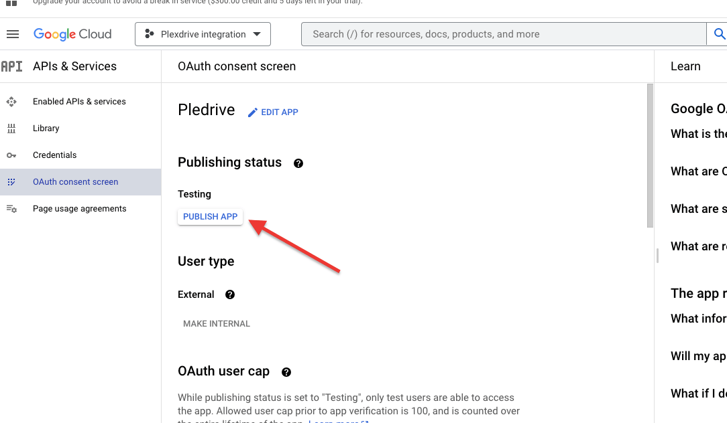Viewport: 727px width, 423px height.
Task: Open help icon beside OAuth user cap
Action: pos(286,372)
